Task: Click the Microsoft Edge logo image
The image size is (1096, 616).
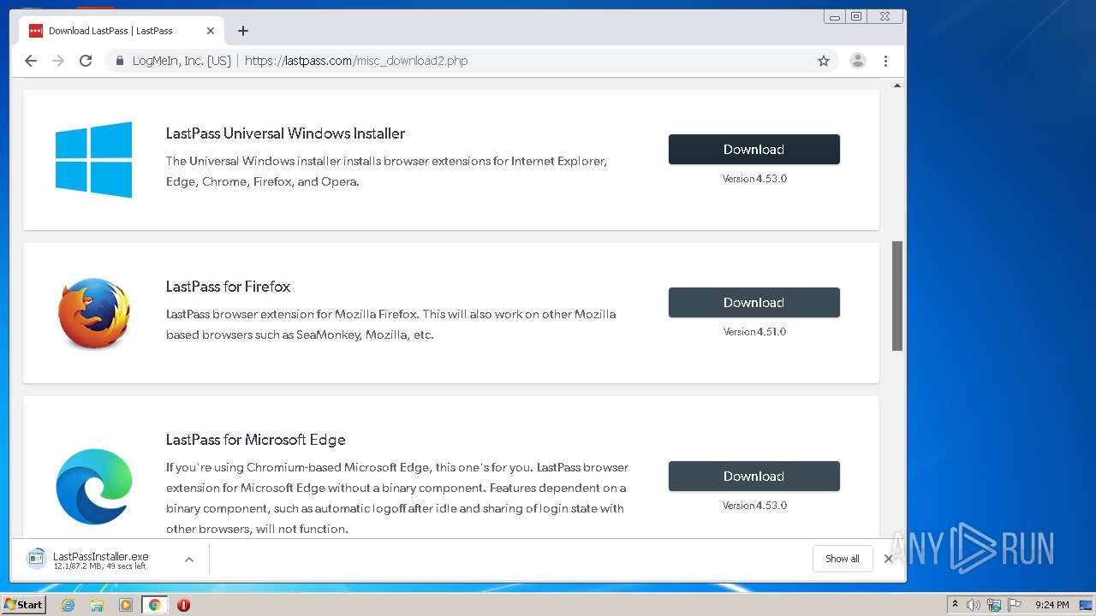Action: click(94, 486)
